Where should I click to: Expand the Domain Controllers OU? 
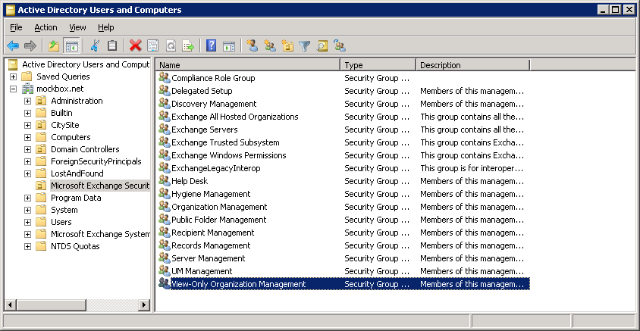coord(27,150)
